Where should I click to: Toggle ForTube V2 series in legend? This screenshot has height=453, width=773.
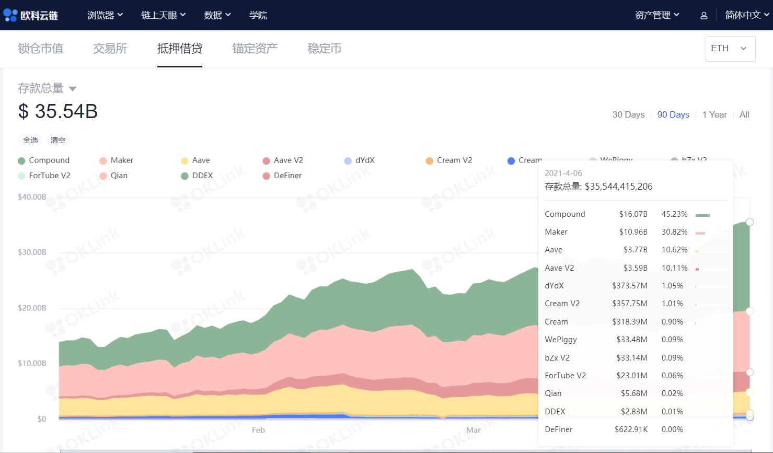point(44,176)
